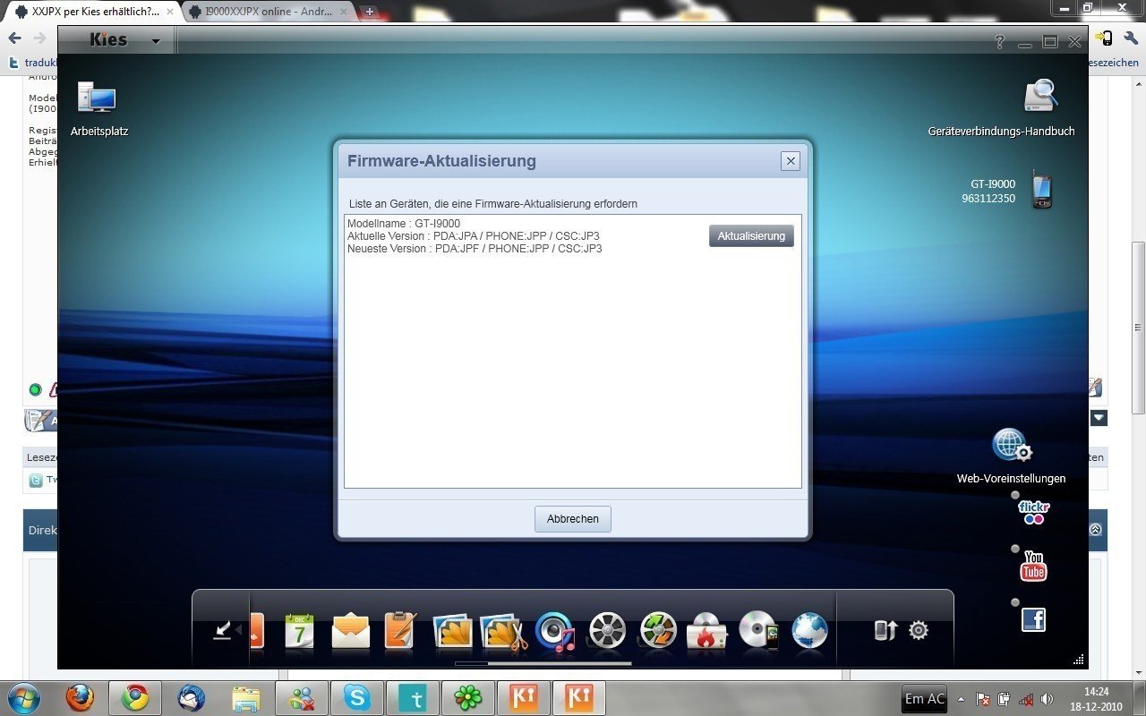Show hidden system tray icons arrow
This screenshot has width=1146, height=716.
(x=961, y=699)
